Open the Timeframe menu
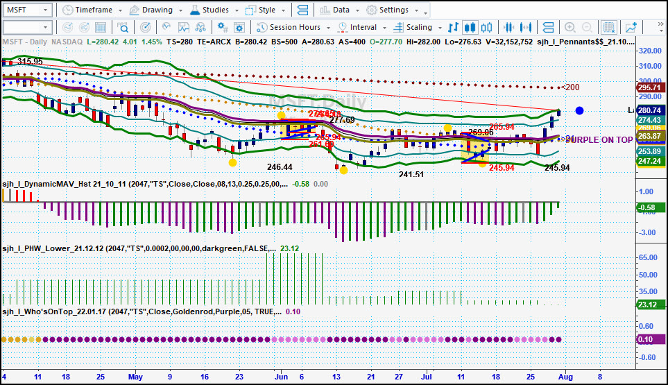Image resolution: width=668 pixels, height=385 pixels. 93,10
